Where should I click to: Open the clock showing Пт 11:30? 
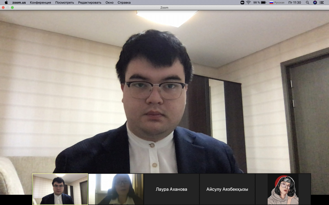point(295,3)
